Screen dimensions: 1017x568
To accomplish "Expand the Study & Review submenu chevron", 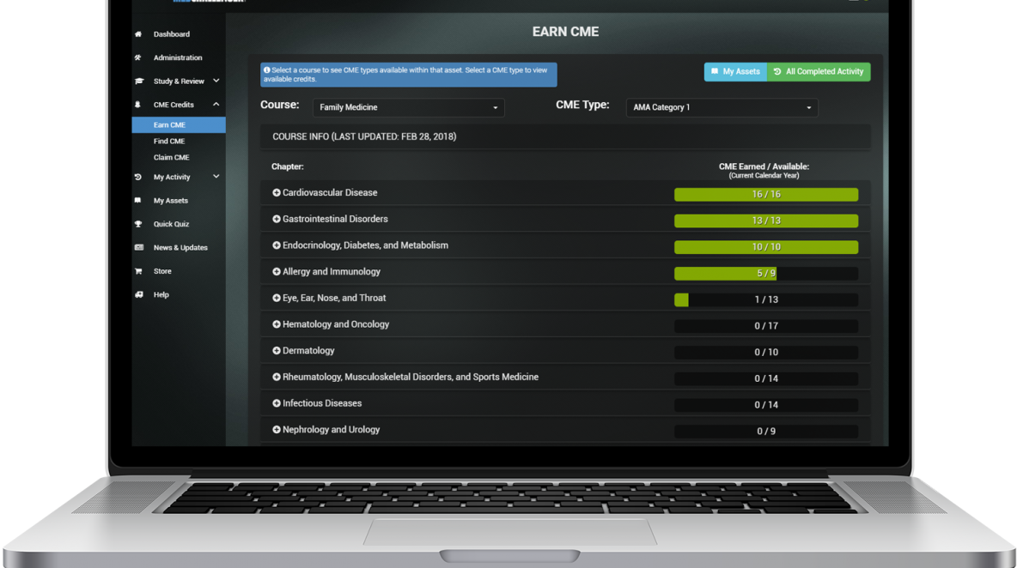I will (216, 81).
